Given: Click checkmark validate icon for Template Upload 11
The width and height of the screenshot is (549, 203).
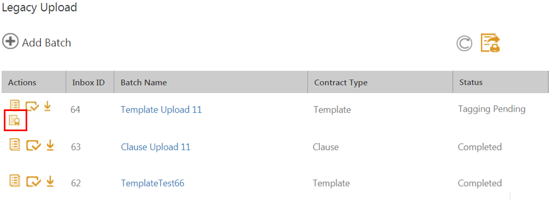Looking at the screenshot, I should (33, 106).
